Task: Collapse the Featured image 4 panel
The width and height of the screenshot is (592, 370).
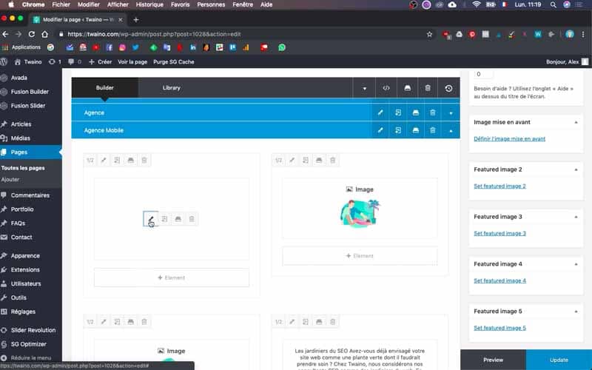Action: 576,264
